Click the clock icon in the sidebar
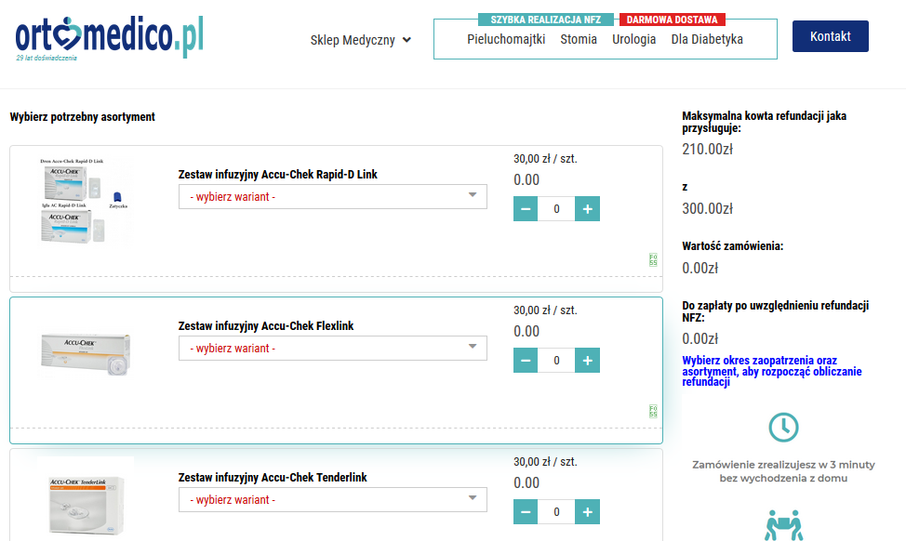The image size is (906, 541). tap(783, 428)
